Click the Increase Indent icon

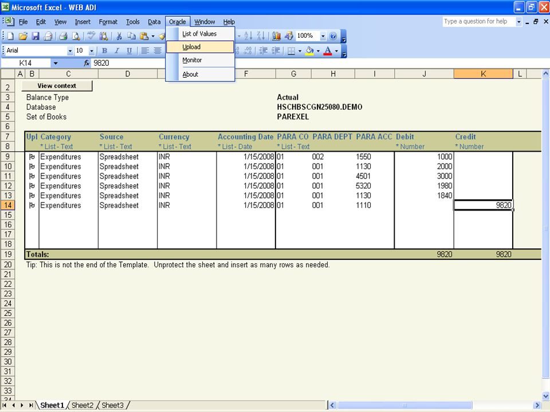276,51
